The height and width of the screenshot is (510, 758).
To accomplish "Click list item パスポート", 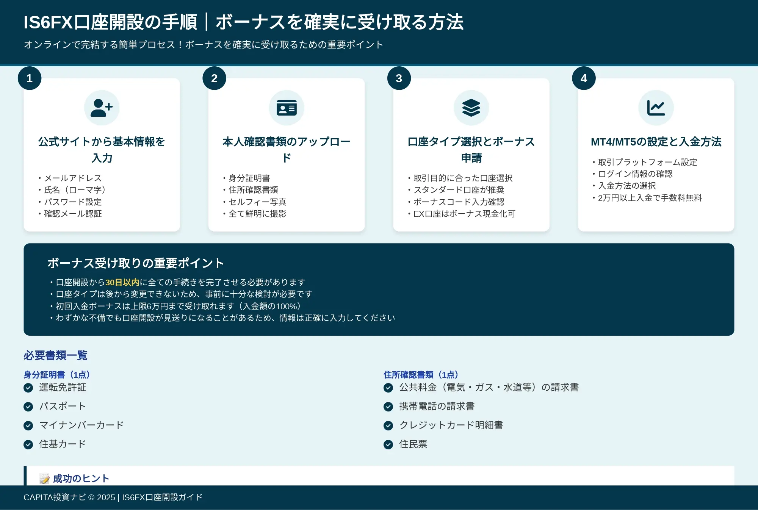I will click(63, 407).
